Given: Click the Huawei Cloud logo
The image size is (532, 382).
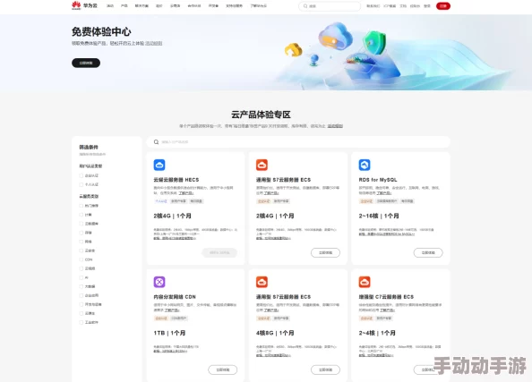Looking at the screenshot, I should click(x=84, y=5).
